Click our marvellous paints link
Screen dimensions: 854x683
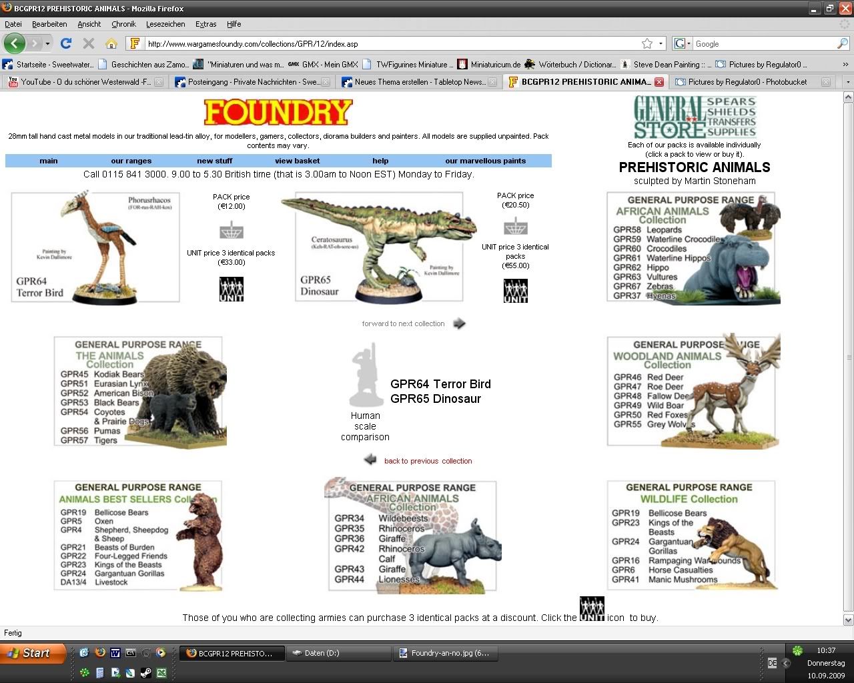(x=486, y=161)
